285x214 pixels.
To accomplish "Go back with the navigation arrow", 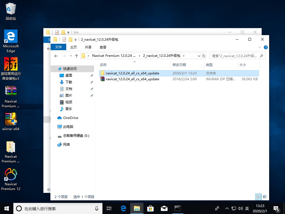I will [x=56, y=56].
